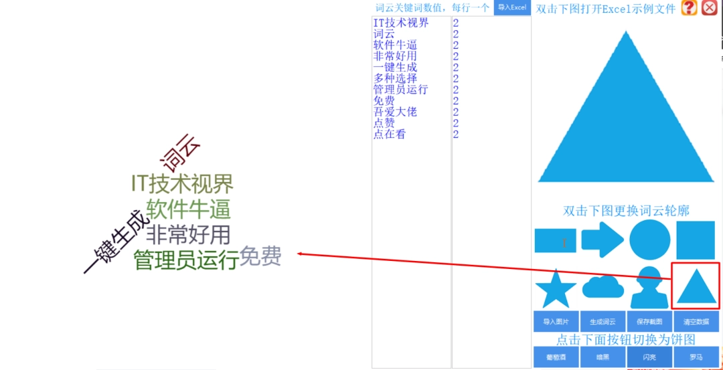Click '管理员运行' in the generated cloud
723x370 pixels.
[186, 260]
